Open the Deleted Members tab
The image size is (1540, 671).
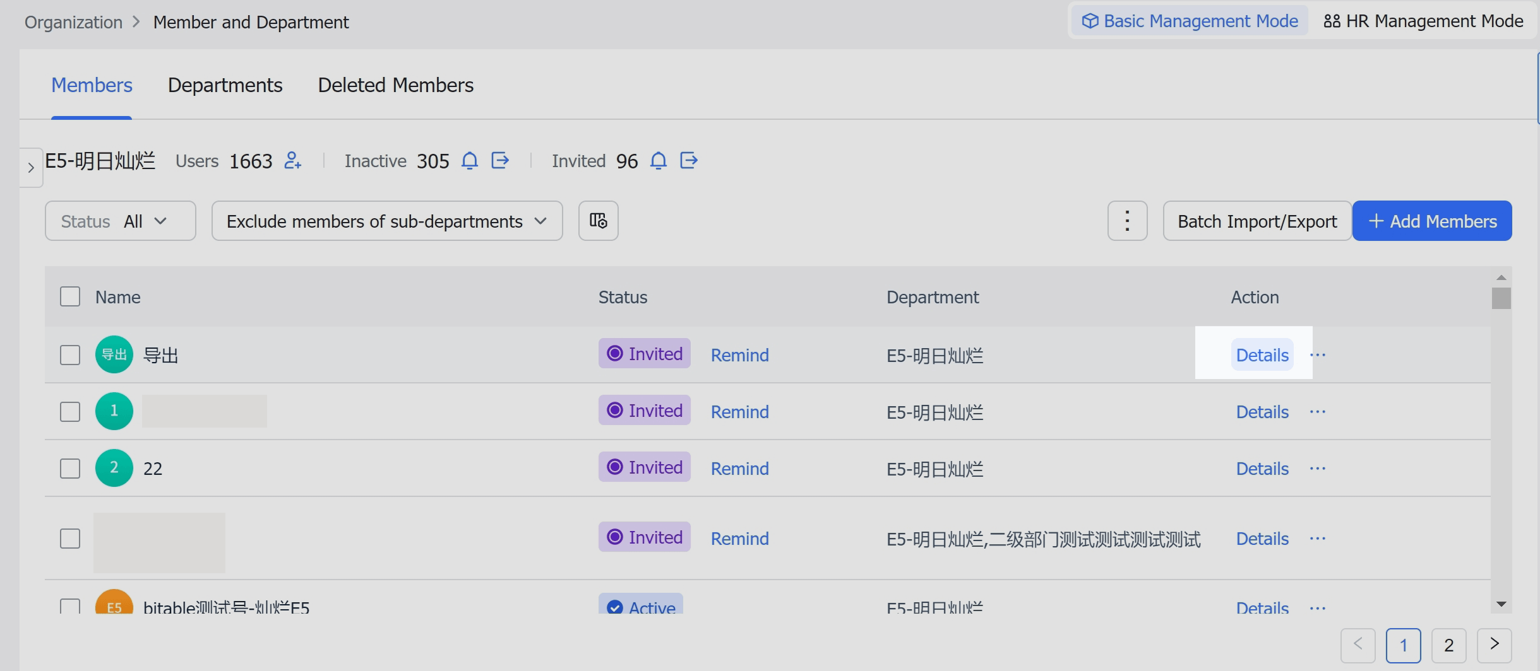click(395, 85)
